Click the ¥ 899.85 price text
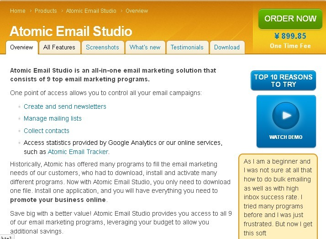The height and width of the screenshot is (239, 326). [290, 36]
